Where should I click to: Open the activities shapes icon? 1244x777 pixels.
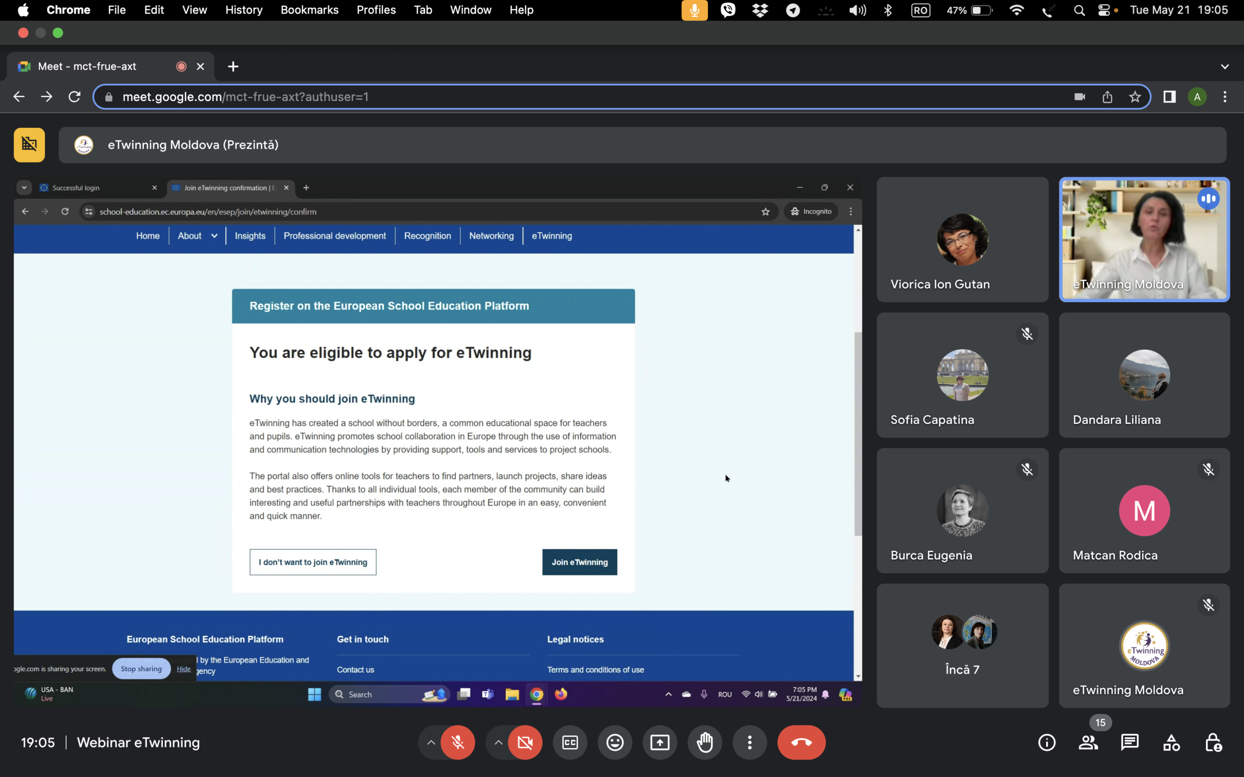[1171, 742]
